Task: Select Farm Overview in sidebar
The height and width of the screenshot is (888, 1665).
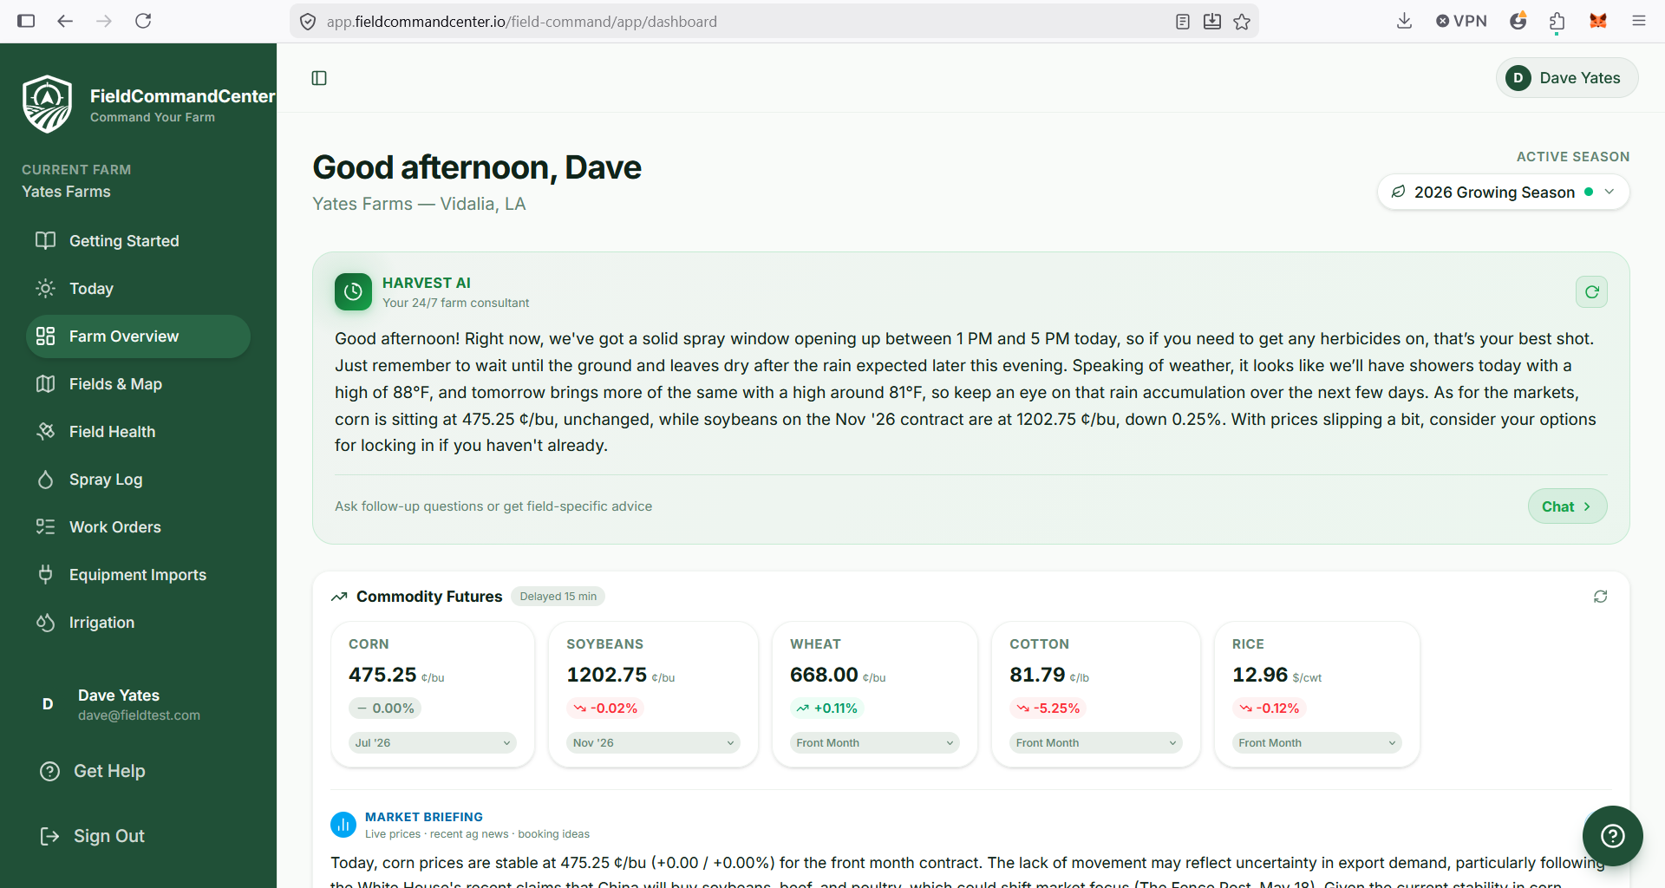Action: 138,336
